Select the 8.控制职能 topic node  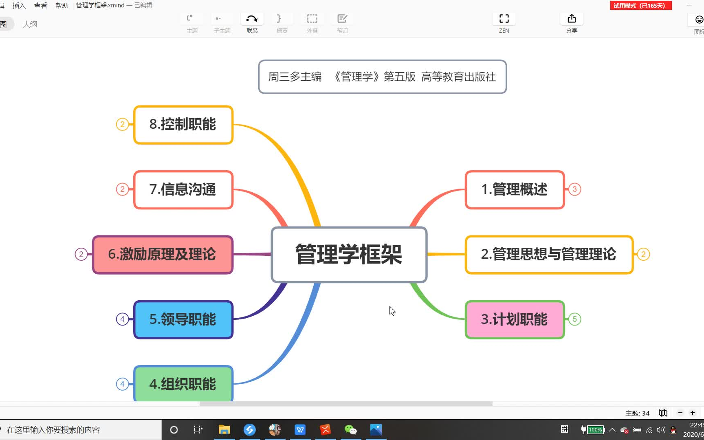click(x=183, y=125)
